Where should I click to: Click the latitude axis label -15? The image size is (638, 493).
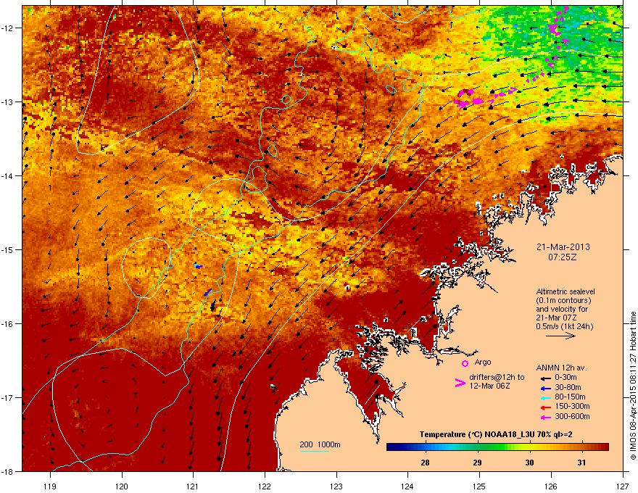click(x=8, y=249)
